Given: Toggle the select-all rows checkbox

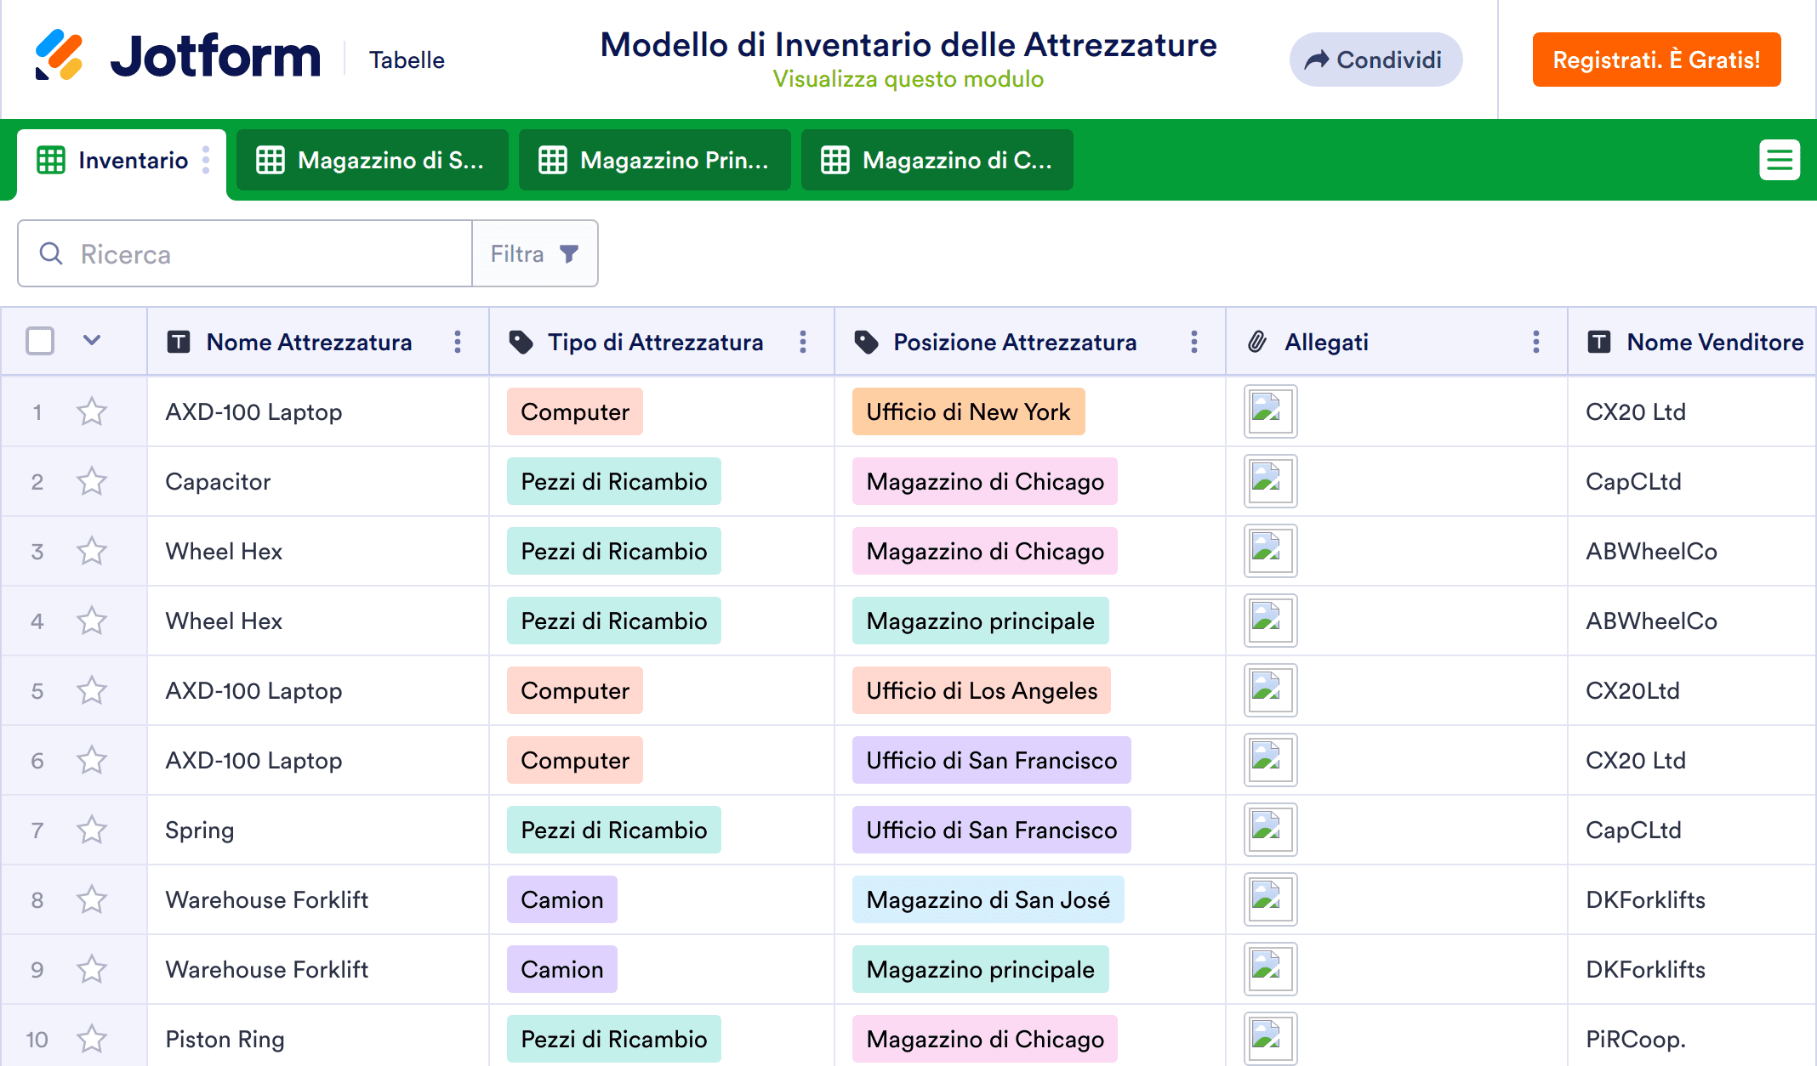Looking at the screenshot, I should tap(40, 341).
